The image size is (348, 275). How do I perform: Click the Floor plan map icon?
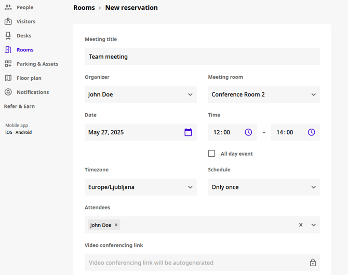pos(8,78)
